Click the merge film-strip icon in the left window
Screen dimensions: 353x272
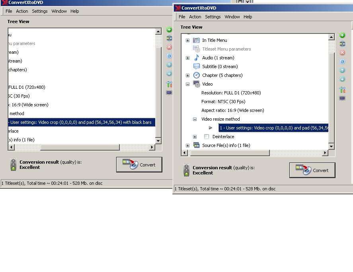169,38
